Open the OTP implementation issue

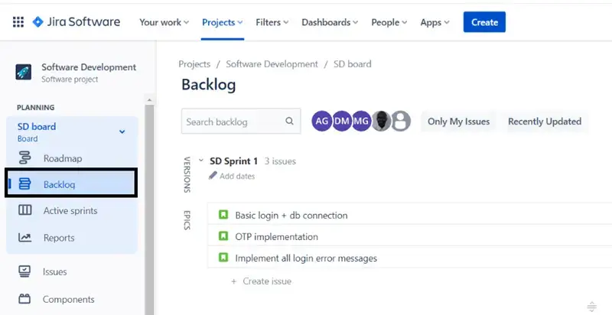tap(276, 236)
